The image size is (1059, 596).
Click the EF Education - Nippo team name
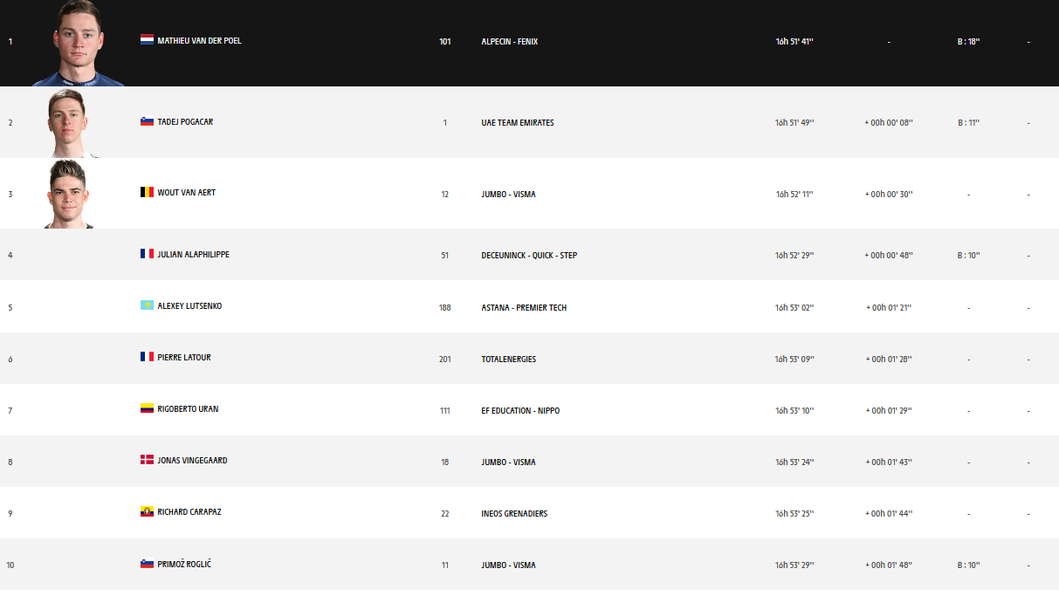coord(520,410)
